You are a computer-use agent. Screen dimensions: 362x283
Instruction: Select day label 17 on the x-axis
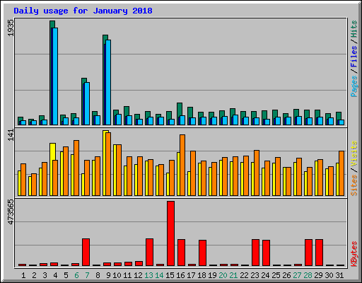pos(191,275)
